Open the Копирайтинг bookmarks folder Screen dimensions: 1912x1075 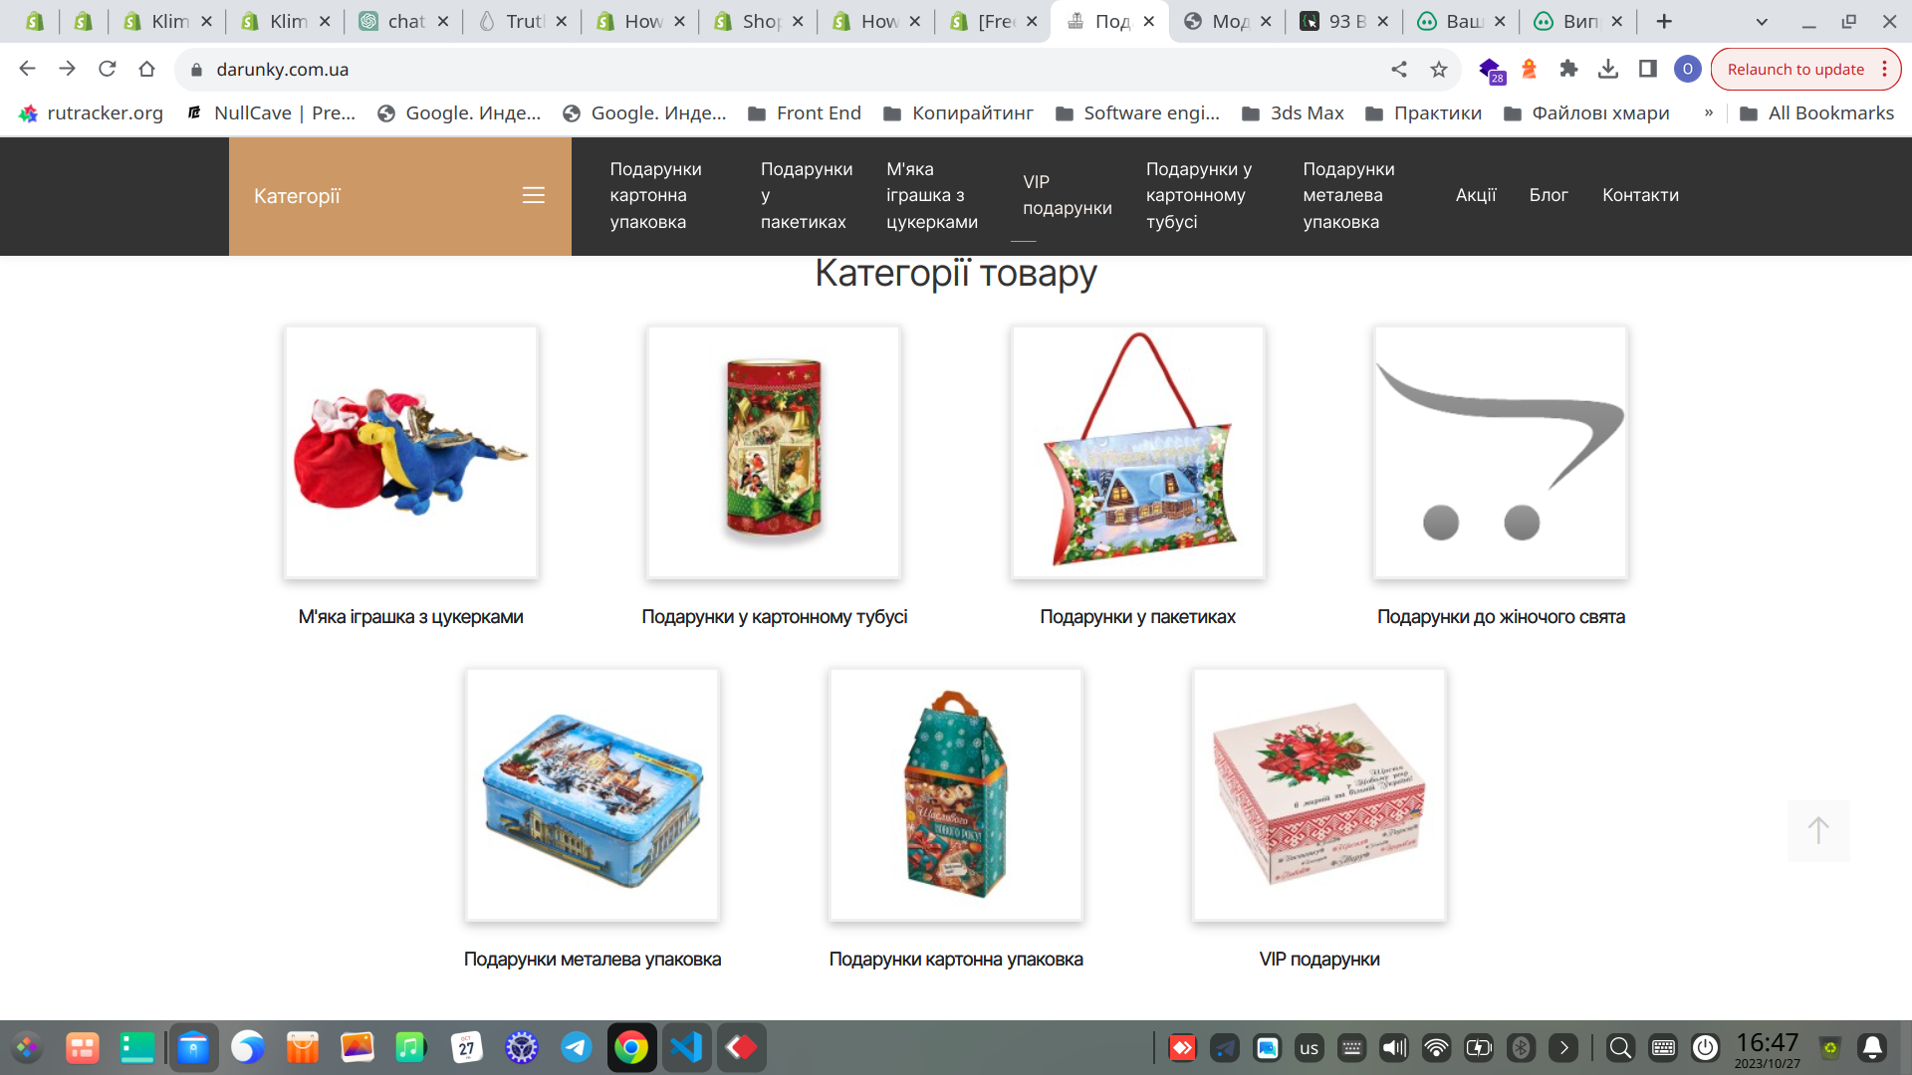958,112
